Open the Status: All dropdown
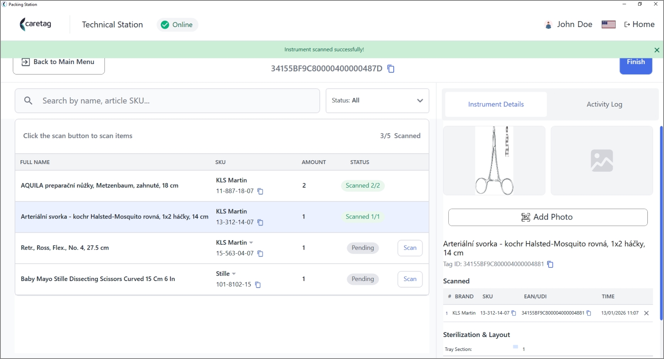Image resolution: width=664 pixels, height=359 pixels. coord(377,101)
